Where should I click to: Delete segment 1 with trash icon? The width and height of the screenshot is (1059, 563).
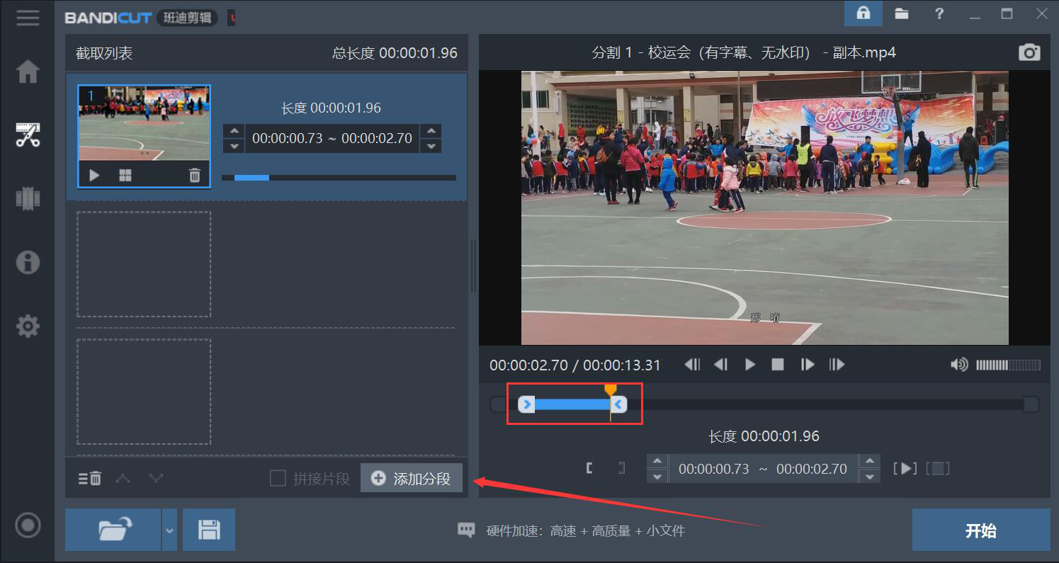[x=194, y=176]
